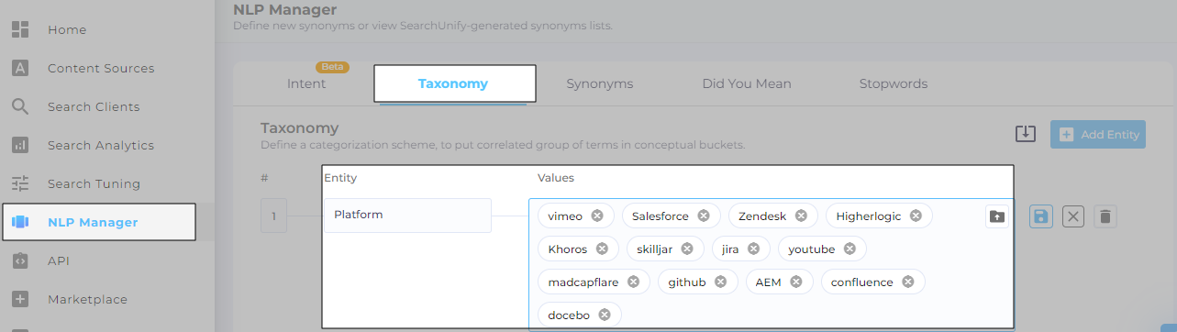
Task: Remove the vimeo value chip
Action: pos(597,216)
